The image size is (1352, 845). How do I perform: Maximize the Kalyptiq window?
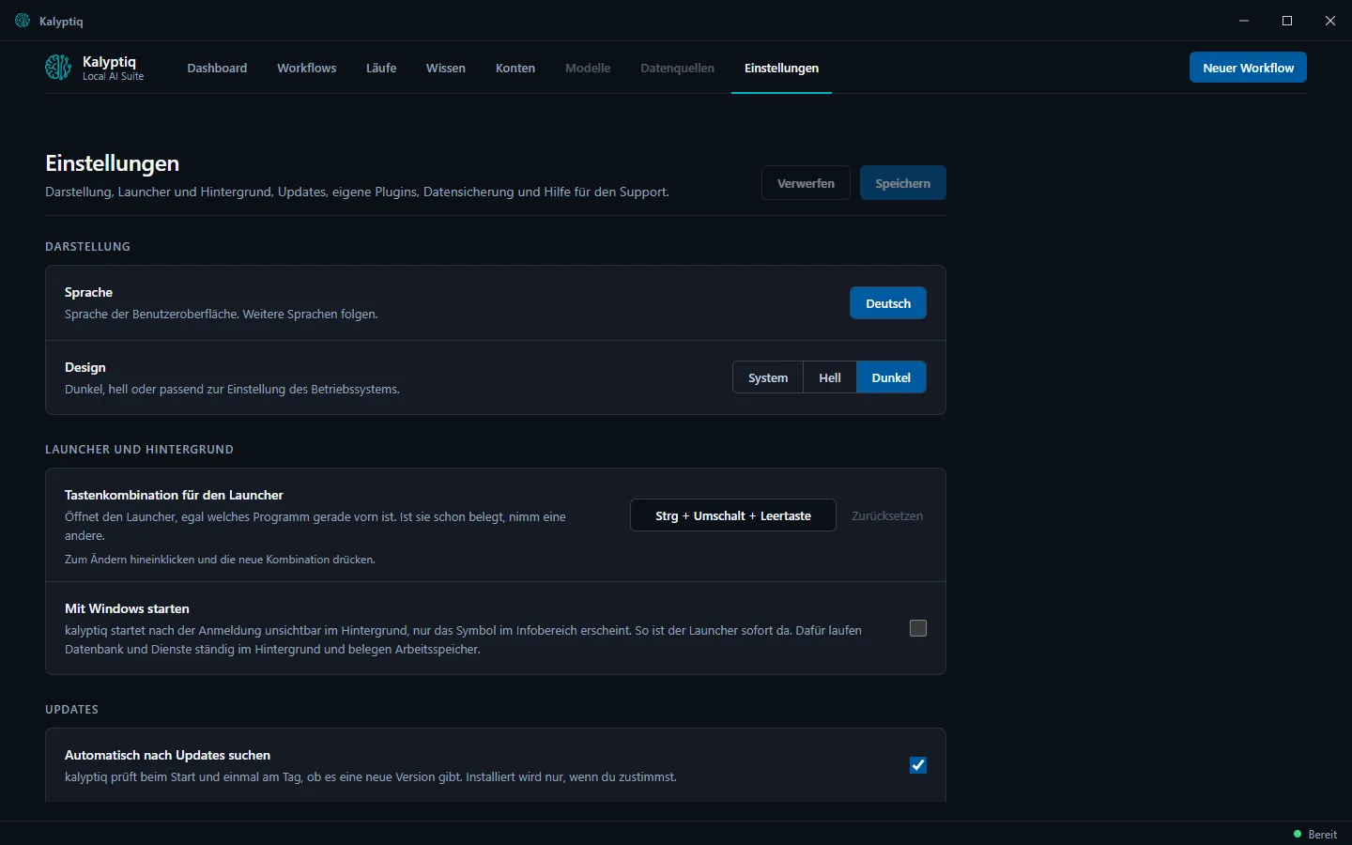(x=1287, y=21)
